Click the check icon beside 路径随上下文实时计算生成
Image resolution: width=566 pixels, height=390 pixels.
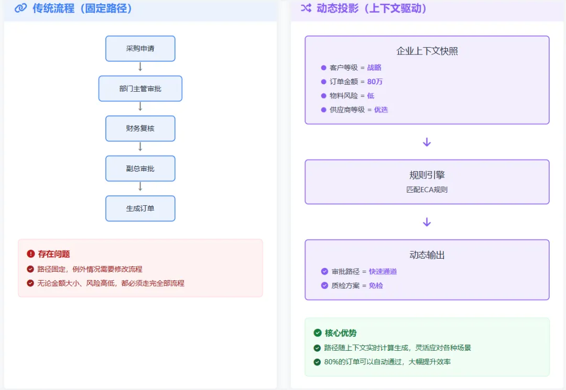coord(317,348)
